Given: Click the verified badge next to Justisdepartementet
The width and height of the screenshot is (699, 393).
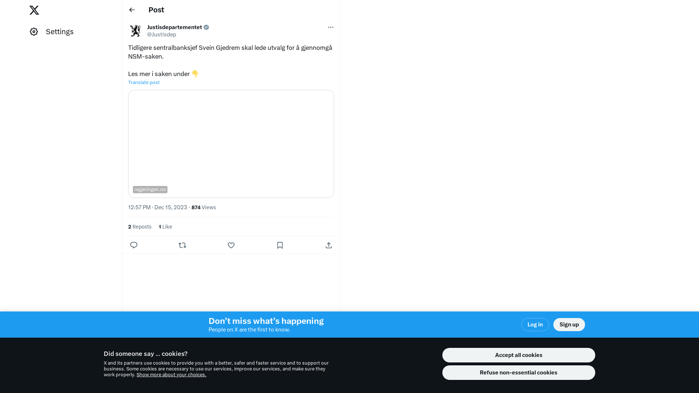Looking at the screenshot, I should (x=206, y=27).
